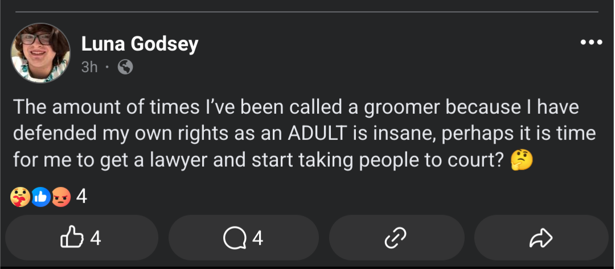Click the angry face reaction emoji
Viewport: 615px width, 269px height.
click(61, 197)
